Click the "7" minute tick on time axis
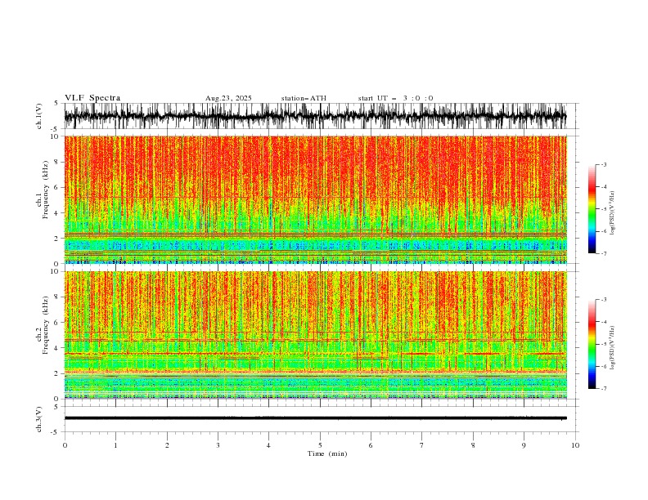The height and width of the screenshot is (500, 648). click(x=422, y=445)
